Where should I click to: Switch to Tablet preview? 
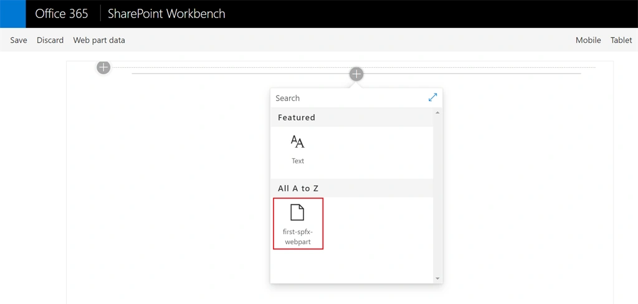(621, 40)
